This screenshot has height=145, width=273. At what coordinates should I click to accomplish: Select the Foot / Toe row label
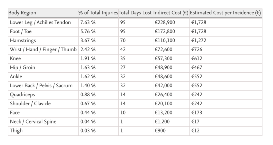pos(21,31)
